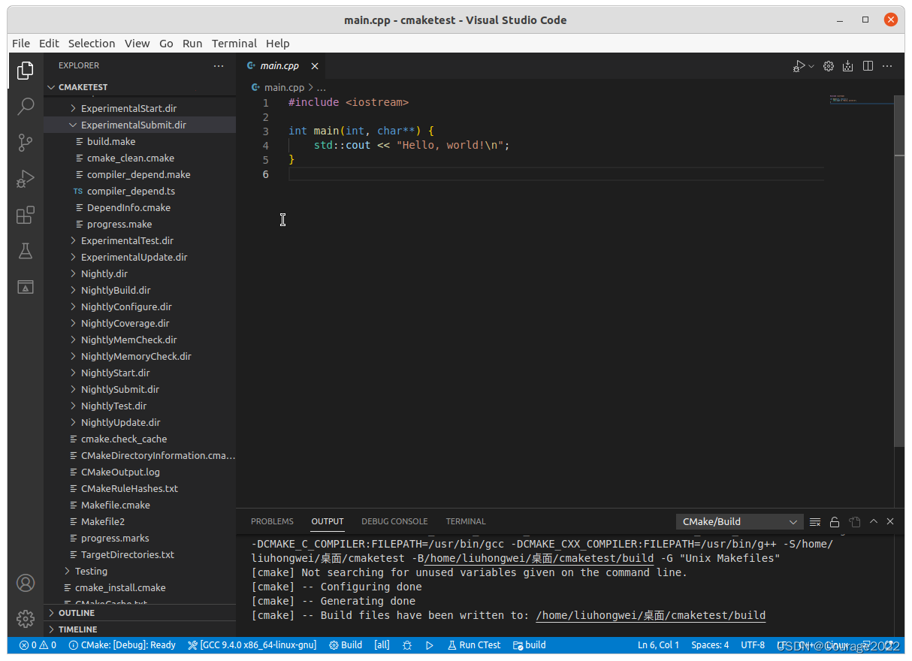Open the CMakeOutput.log file
This screenshot has width=912, height=661.
point(140,472)
